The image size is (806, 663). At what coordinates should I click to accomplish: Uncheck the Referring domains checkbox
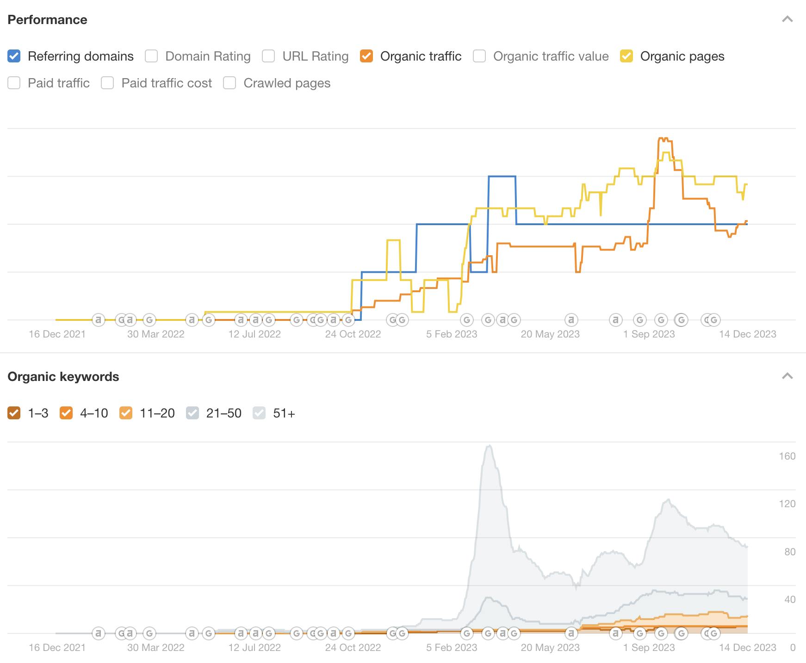tap(14, 56)
